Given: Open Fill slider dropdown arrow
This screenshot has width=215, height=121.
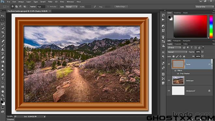Looking at the screenshot, I should coord(202,56).
